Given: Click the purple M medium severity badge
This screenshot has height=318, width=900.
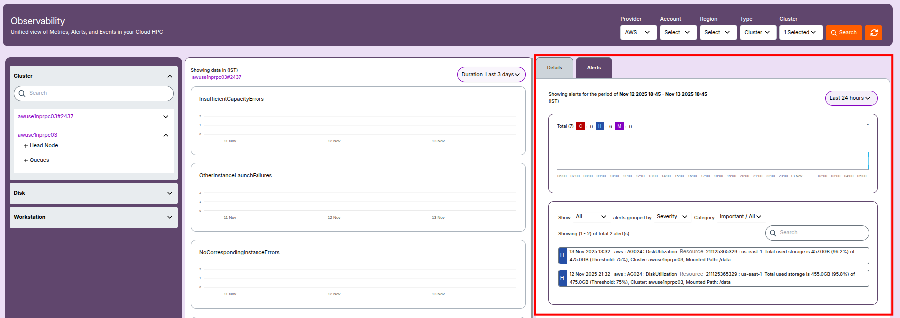Looking at the screenshot, I should (619, 126).
